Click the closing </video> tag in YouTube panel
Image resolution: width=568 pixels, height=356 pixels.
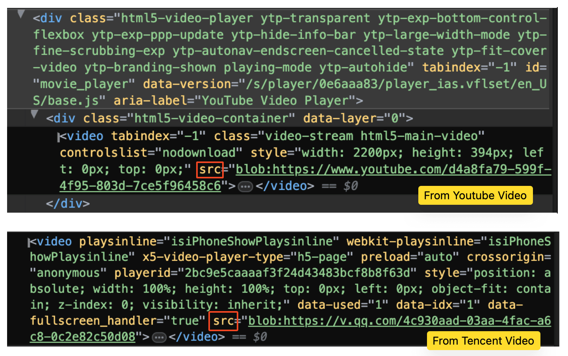click(285, 186)
